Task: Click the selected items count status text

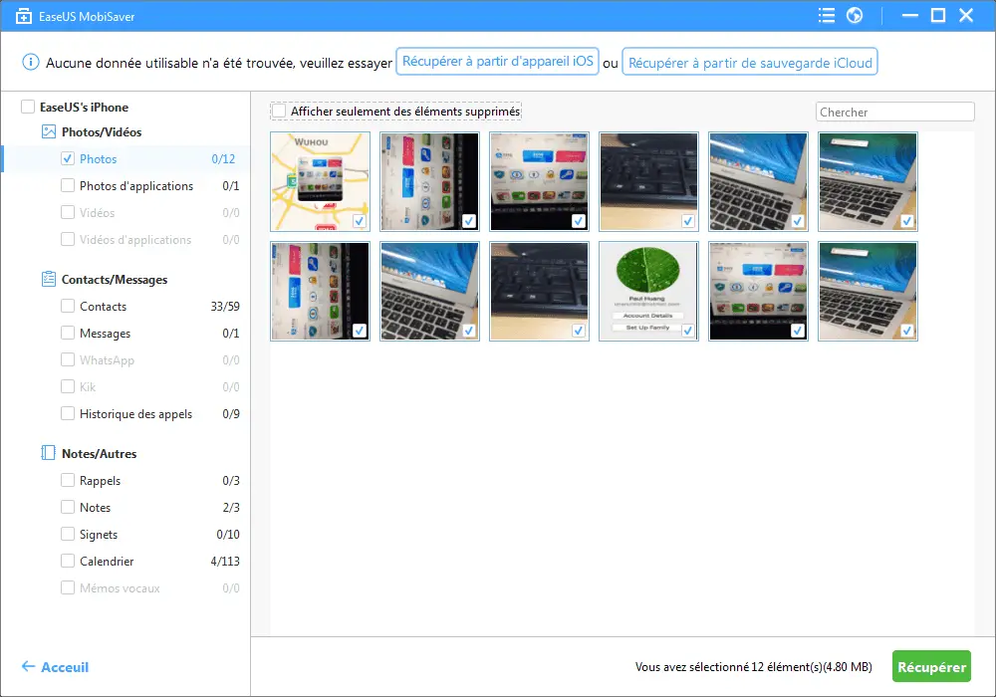Action: click(x=753, y=666)
